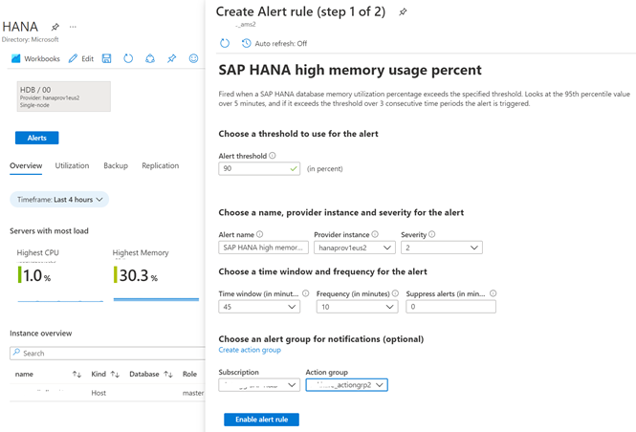Open the Severity dropdown
Screen dimensions: 636x432
[441, 248]
